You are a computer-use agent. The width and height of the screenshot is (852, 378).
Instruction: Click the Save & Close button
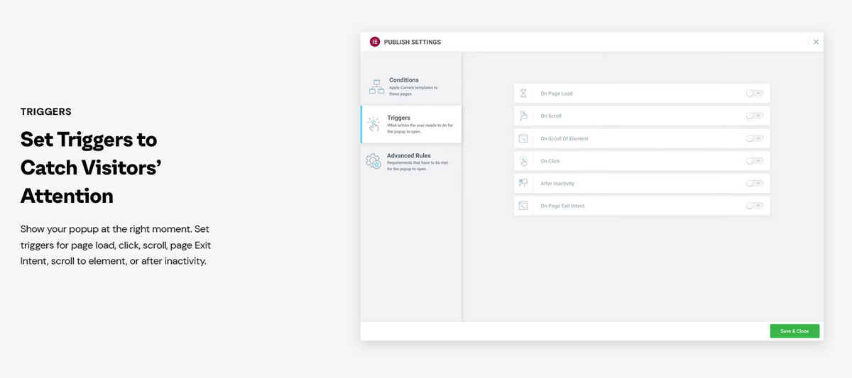[794, 331]
